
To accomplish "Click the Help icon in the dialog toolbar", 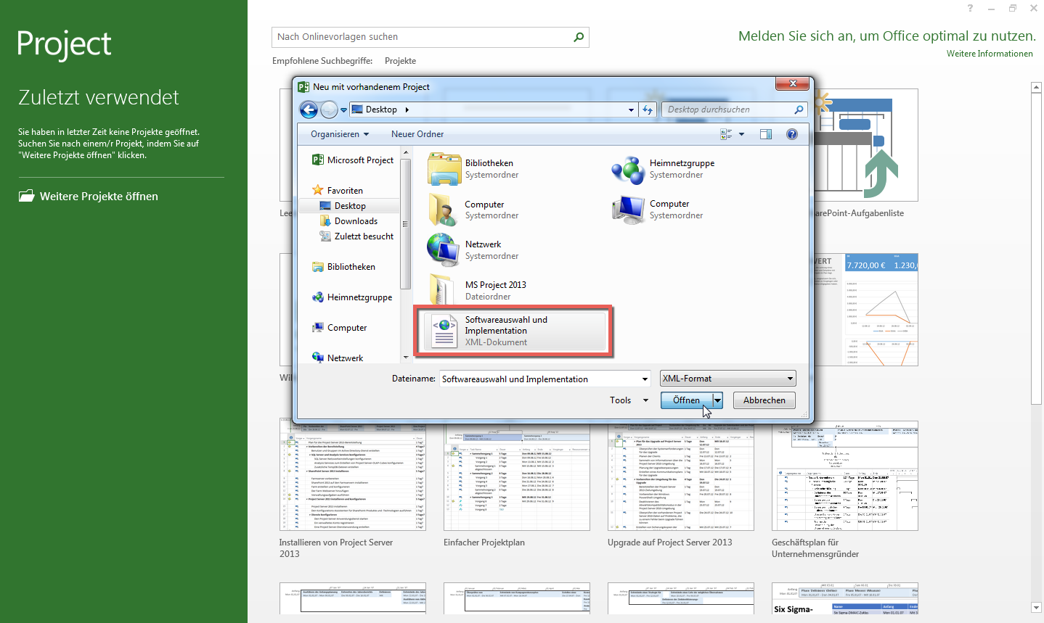I will click(791, 133).
